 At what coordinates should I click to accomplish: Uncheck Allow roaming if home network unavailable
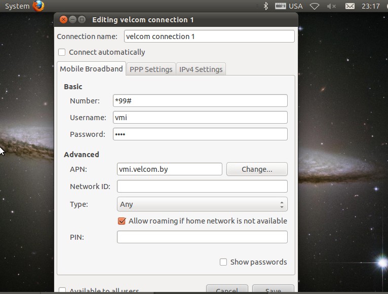122,221
